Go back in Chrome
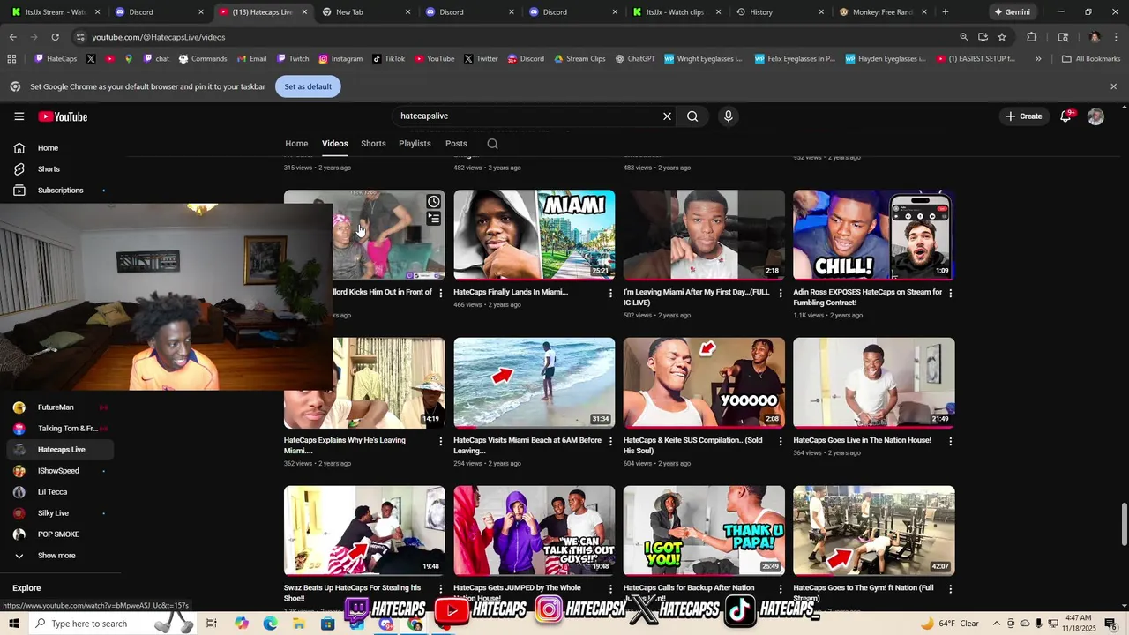1129x635 pixels. tap(12, 37)
